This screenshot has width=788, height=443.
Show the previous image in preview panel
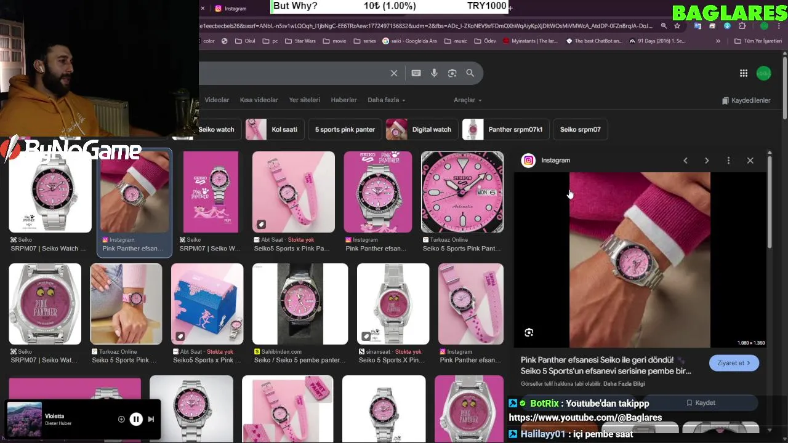pos(685,161)
